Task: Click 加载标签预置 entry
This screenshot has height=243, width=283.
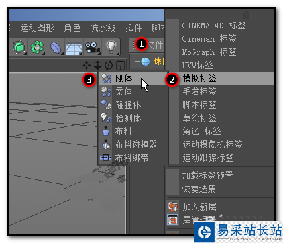Action: coord(220,175)
